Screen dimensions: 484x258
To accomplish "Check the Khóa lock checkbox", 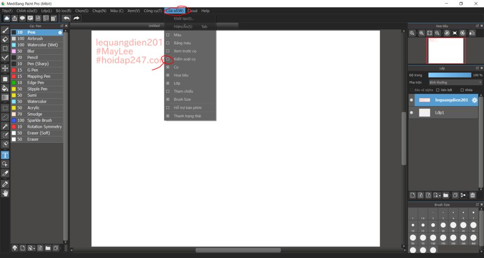I will click(x=462, y=90).
